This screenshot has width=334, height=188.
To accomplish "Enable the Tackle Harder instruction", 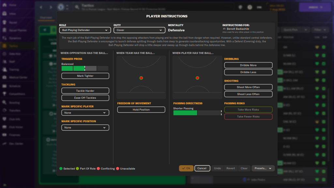I will [85, 91].
